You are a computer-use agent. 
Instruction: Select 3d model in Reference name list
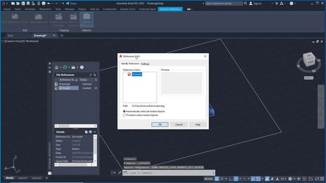[137, 74]
